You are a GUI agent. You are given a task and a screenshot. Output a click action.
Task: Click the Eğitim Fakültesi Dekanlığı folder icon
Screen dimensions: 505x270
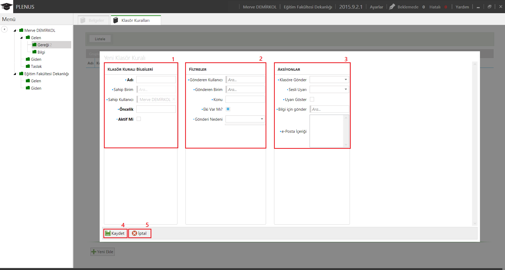(x=21, y=74)
